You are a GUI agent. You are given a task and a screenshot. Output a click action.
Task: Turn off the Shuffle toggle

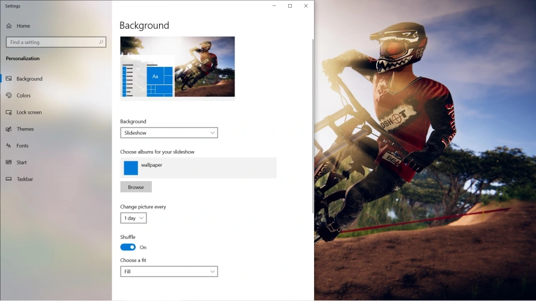pos(128,247)
